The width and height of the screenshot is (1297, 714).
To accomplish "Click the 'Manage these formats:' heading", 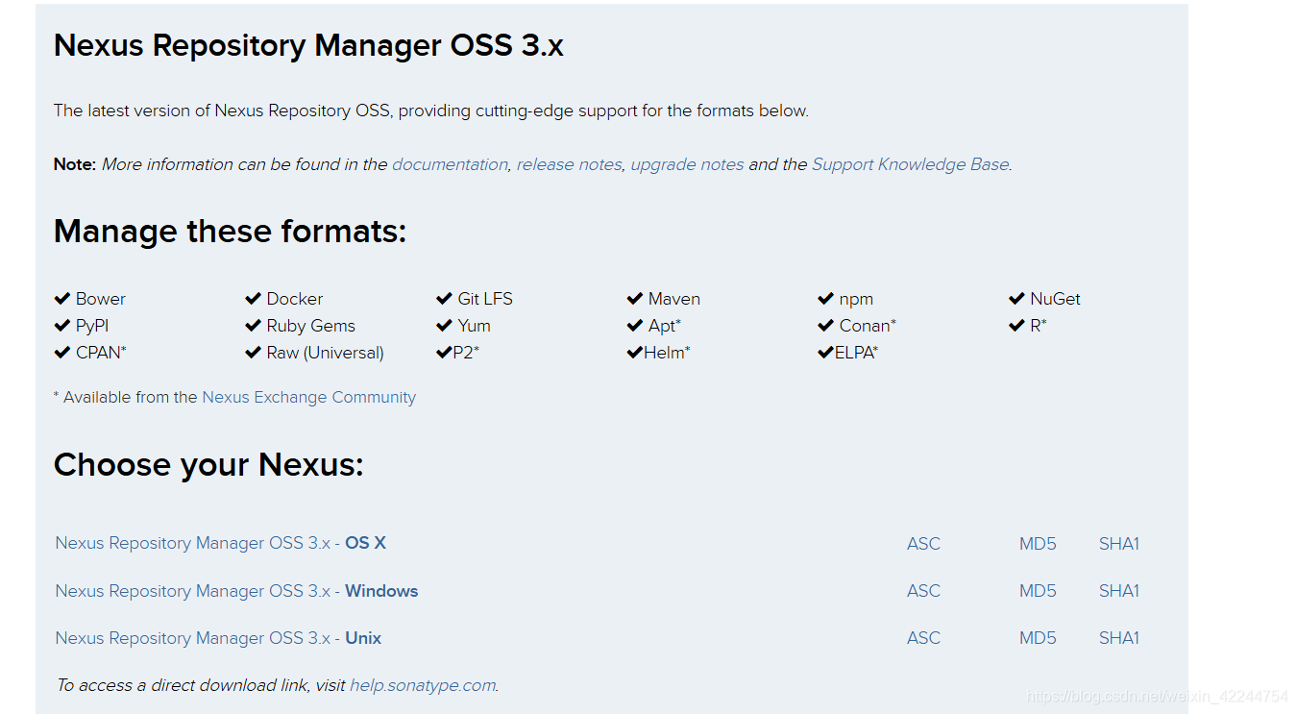I will point(231,232).
